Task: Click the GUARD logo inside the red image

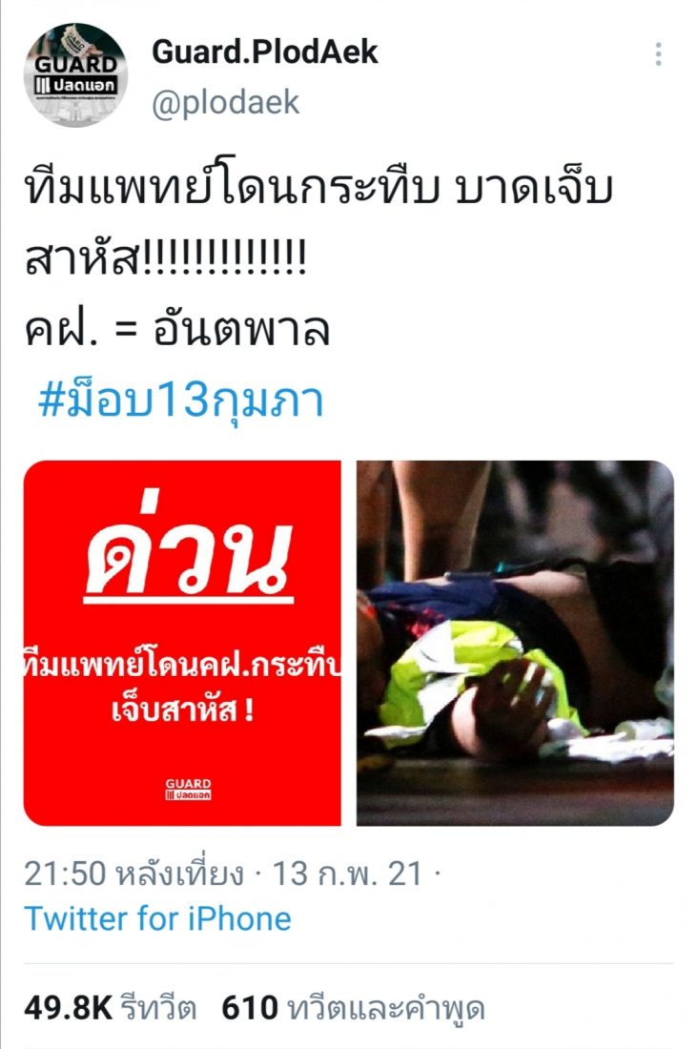Action: (188, 789)
